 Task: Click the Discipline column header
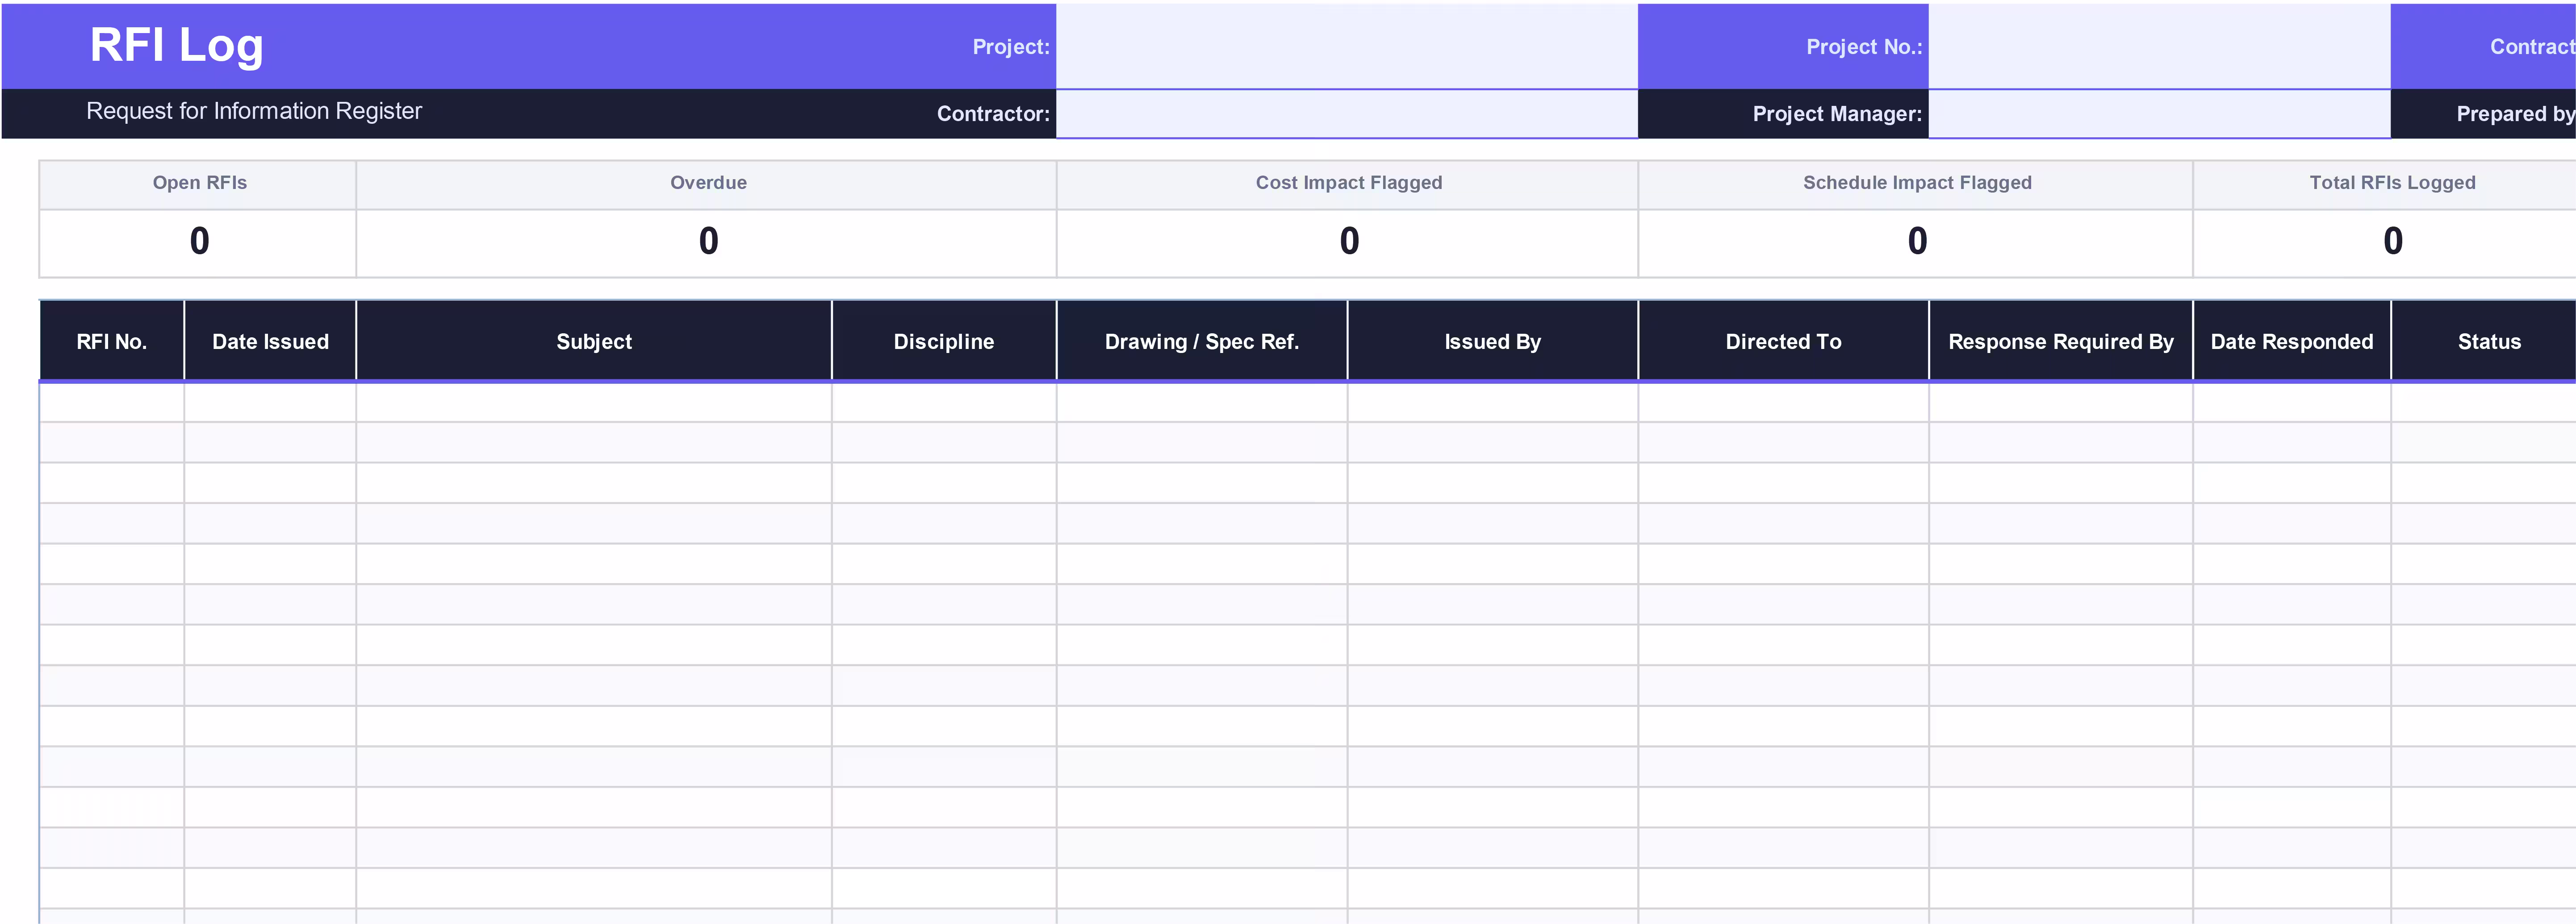click(944, 342)
